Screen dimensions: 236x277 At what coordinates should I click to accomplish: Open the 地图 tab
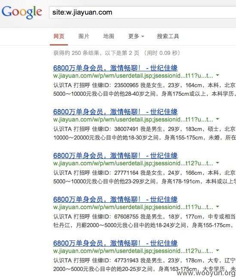[x=109, y=37]
